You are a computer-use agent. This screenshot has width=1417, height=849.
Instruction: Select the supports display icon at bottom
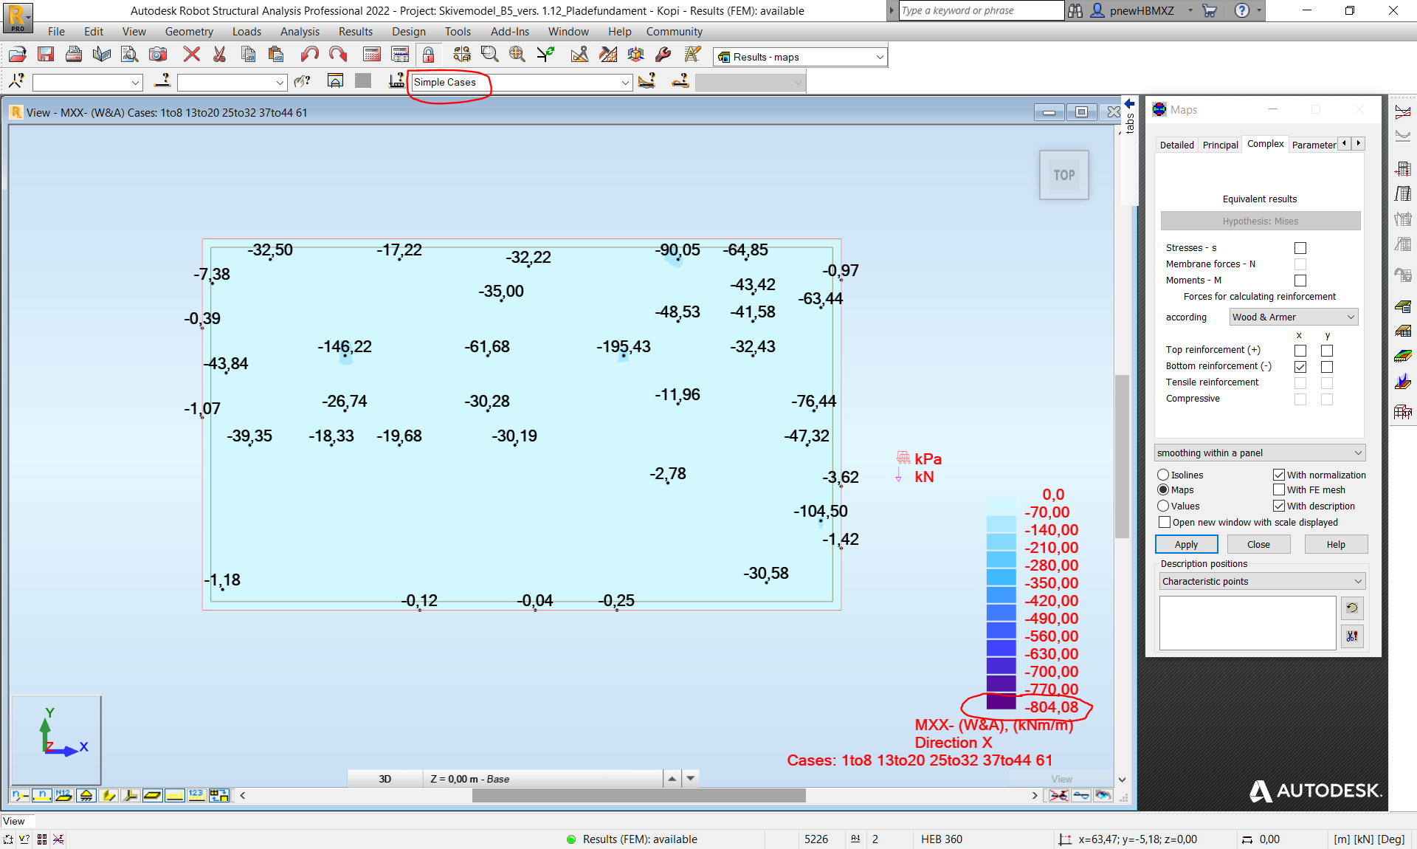click(x=86, y=796)
